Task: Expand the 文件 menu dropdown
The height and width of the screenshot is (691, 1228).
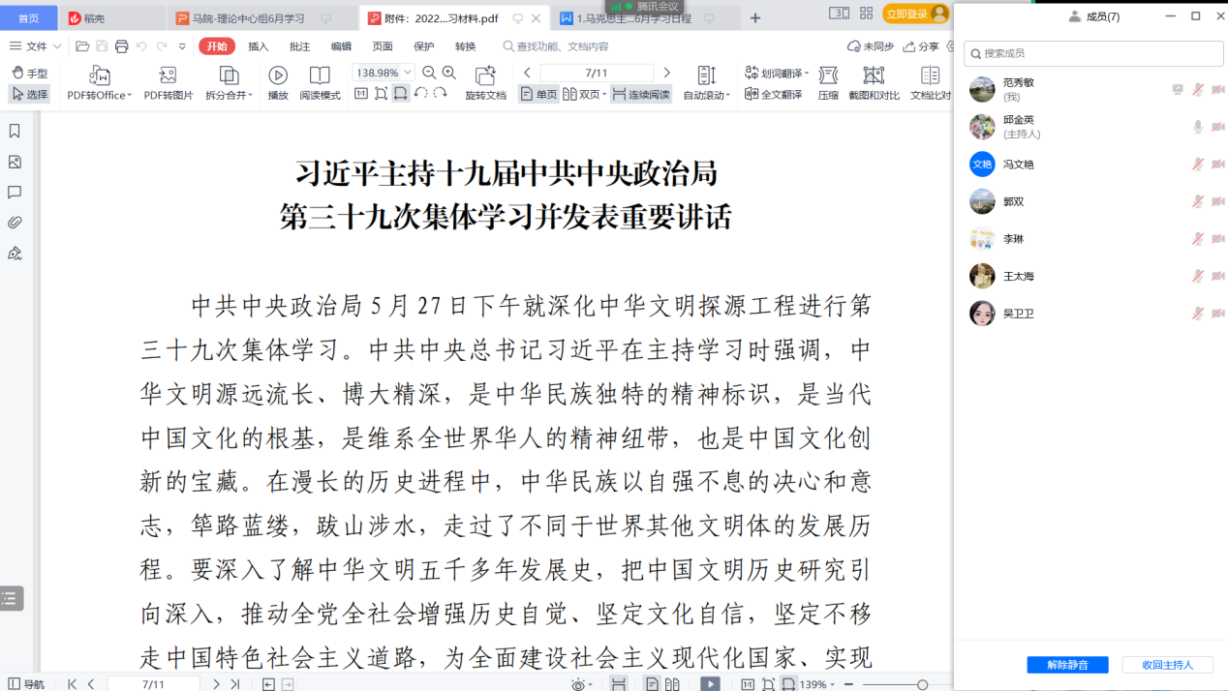Action: 35,46
